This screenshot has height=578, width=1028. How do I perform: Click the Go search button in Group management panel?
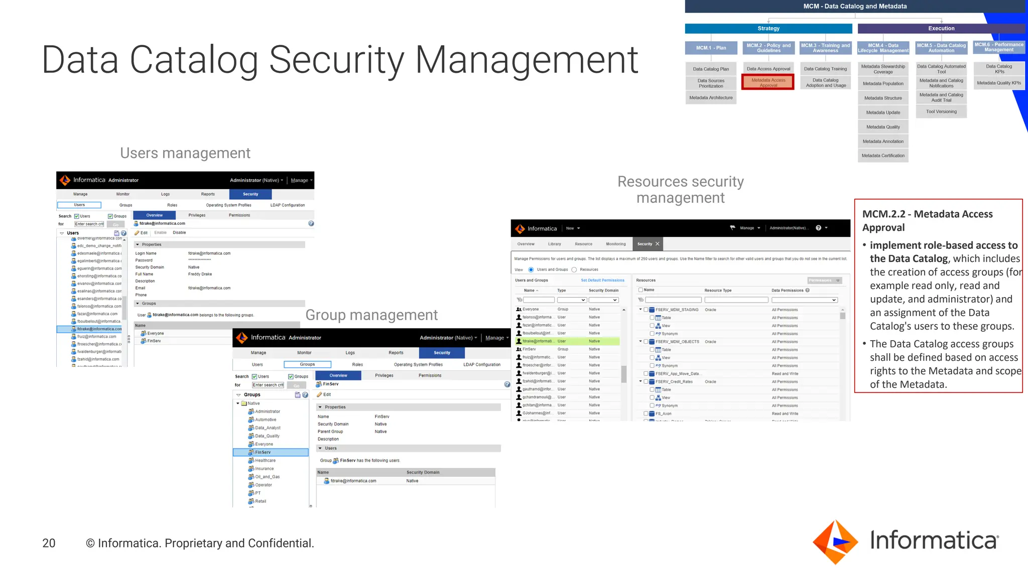[x=297, y=385]
